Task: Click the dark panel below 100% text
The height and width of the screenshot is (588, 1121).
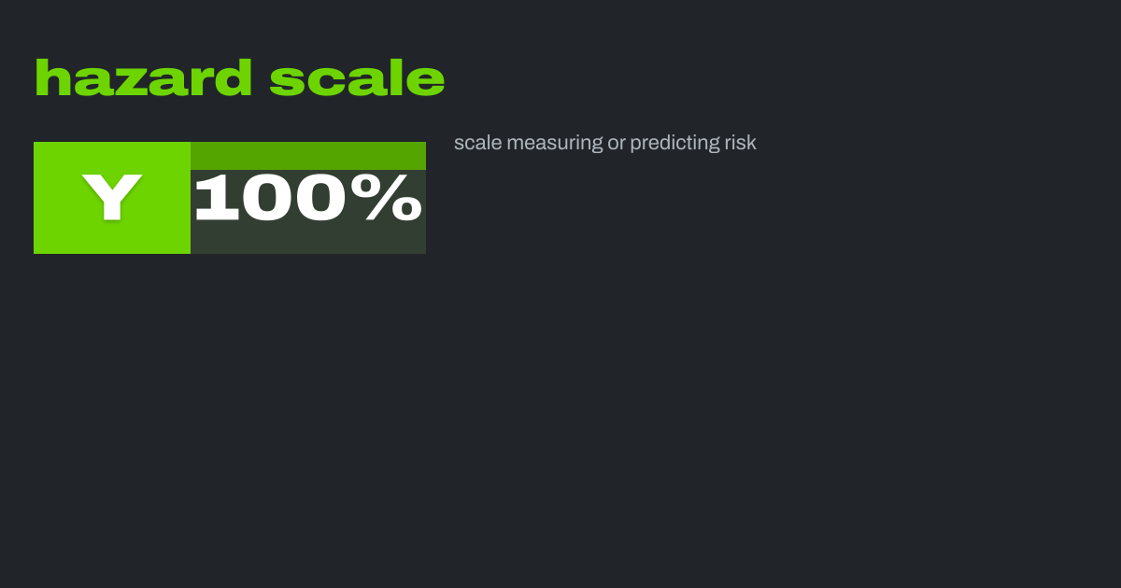Action: [308, 239]
